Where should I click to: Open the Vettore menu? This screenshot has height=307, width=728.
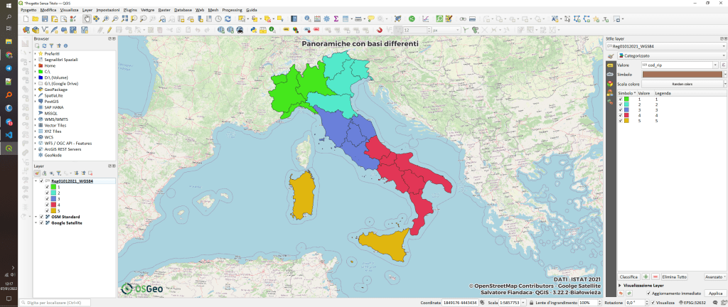(147, 11)
